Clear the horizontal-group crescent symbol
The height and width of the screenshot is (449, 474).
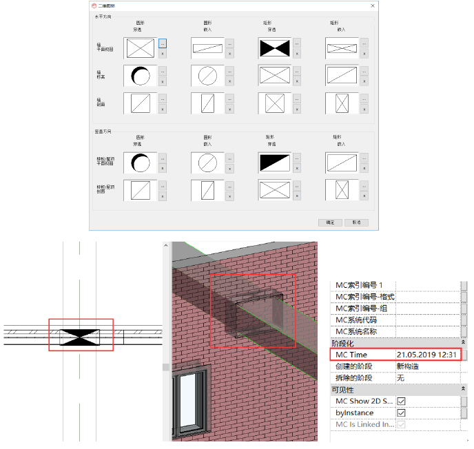[163, 81]
